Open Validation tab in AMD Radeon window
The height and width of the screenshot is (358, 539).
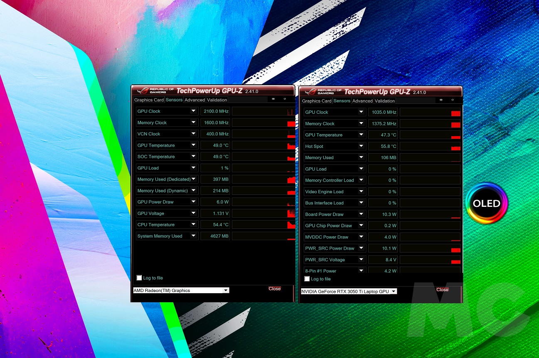217,100
